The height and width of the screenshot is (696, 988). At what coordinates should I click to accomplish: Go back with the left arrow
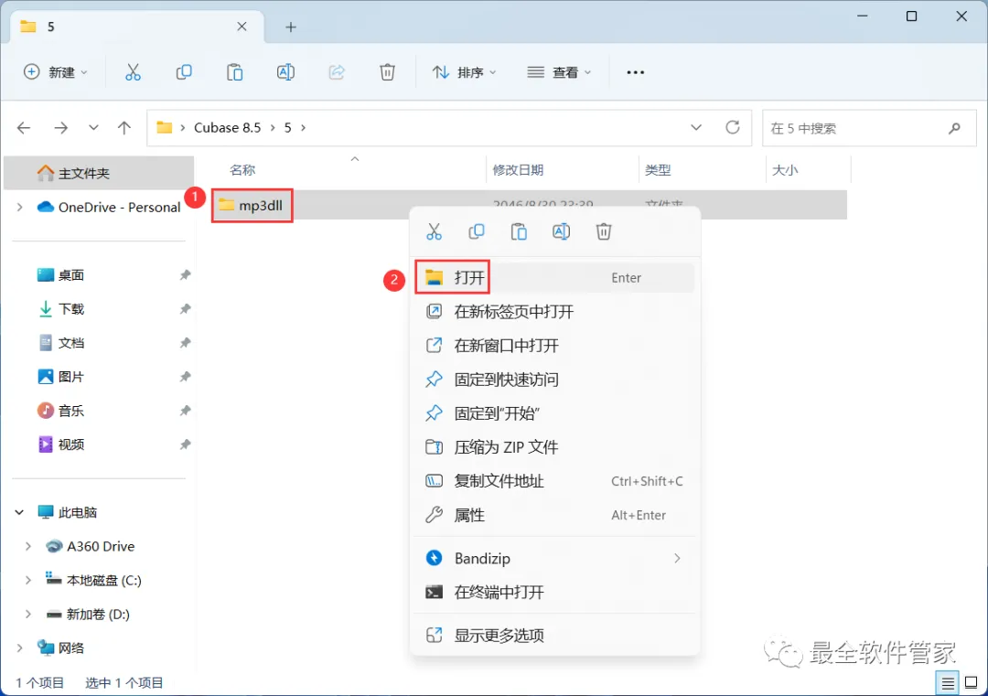(24, 128)
